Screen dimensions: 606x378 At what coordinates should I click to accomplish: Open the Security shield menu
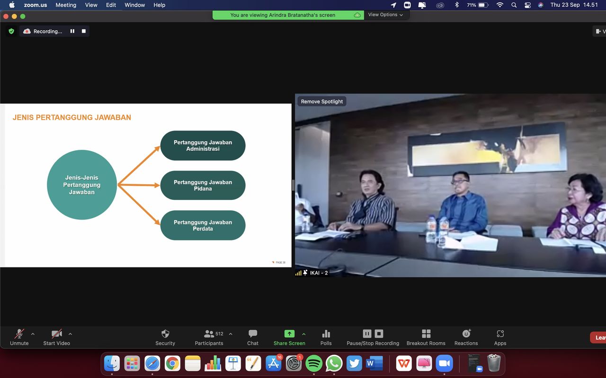pyautogui.click(x=165, y=337)
